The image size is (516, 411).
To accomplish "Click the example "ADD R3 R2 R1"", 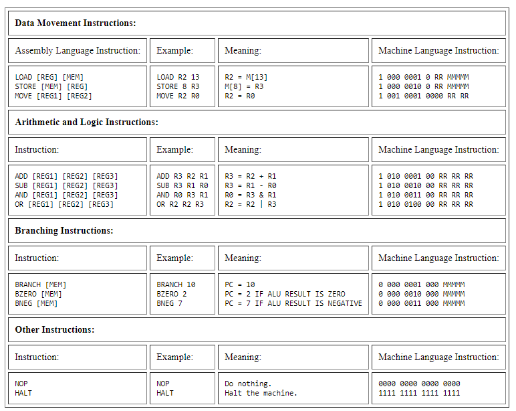I will click(182, 176).
